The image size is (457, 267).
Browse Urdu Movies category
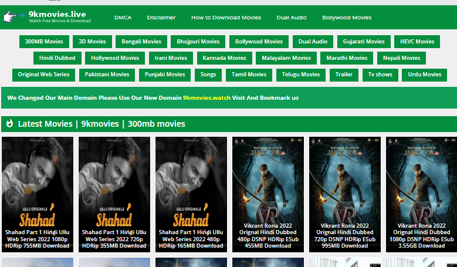tap(425, 75)
